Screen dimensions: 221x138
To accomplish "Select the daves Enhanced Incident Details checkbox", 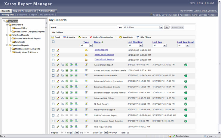I will point(53,70).
